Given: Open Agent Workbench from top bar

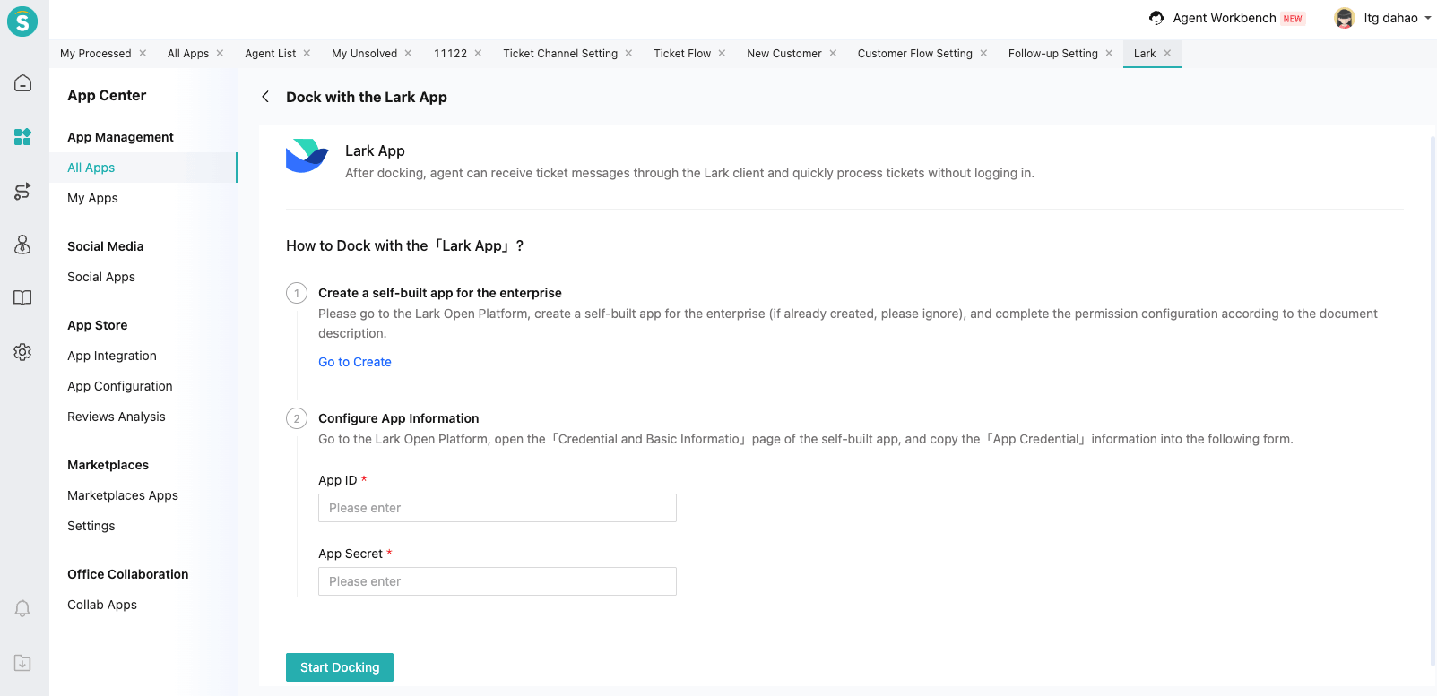Looking at the screenshot, I should click(1225, 18).
